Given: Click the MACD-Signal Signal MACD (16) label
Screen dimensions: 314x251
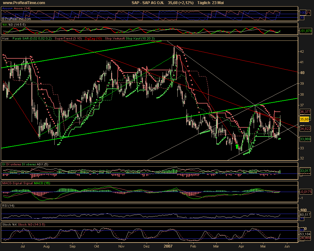Looking at the screenshot, I should tap(26, 183).
